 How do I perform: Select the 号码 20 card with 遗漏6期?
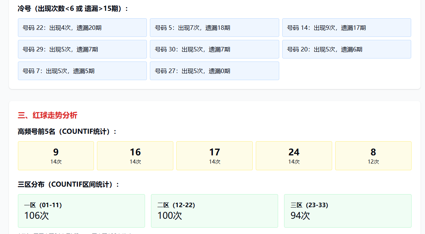pos(346,49)
